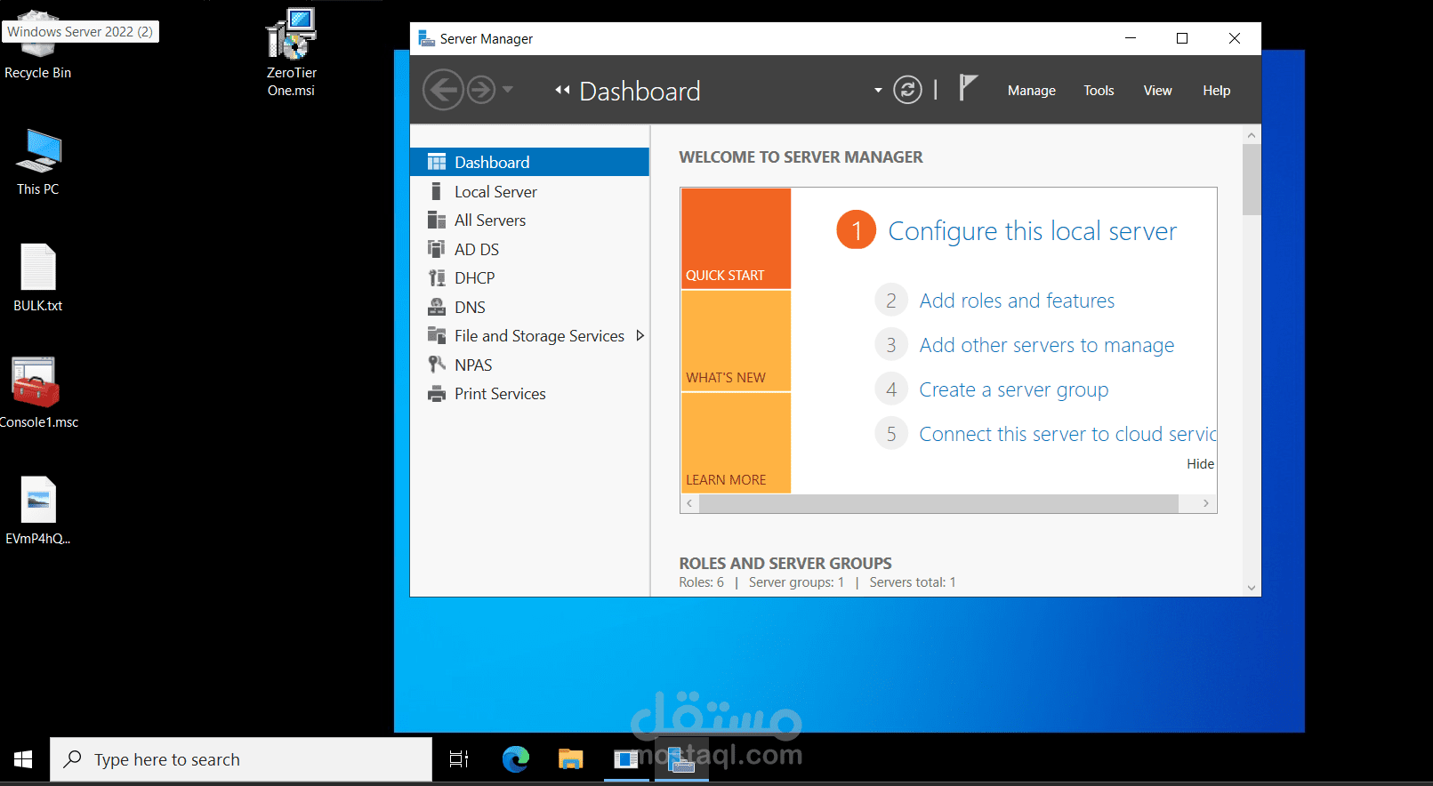Open the Print Services icon

pyautogui.click(x=437, y=394)
